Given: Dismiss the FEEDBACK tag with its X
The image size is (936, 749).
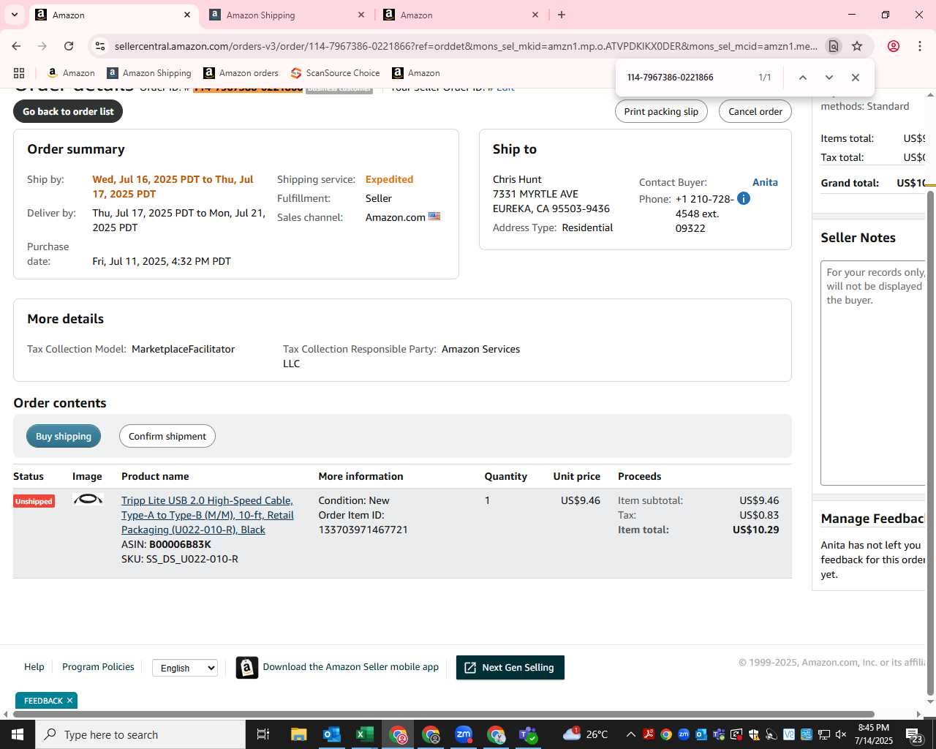Looking at the screenshot, I should (69, 701).
